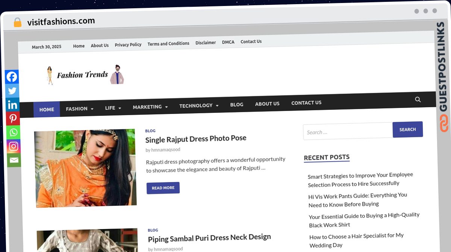
Task: Click the padlock icon in address bar
Action: pyautogui.click(x=17, y=23)
